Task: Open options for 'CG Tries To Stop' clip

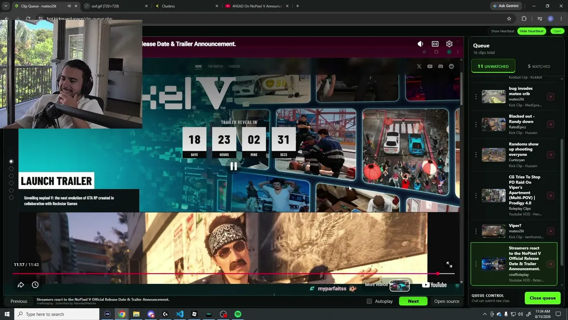Action: [x=476, y=196]
